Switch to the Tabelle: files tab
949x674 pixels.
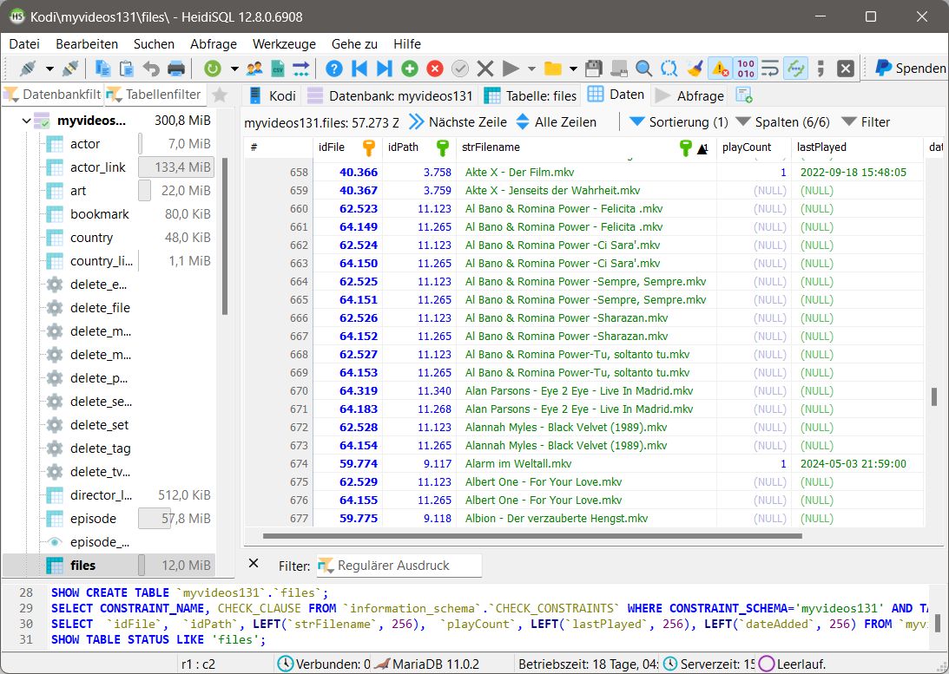click(x=531, y=95)
